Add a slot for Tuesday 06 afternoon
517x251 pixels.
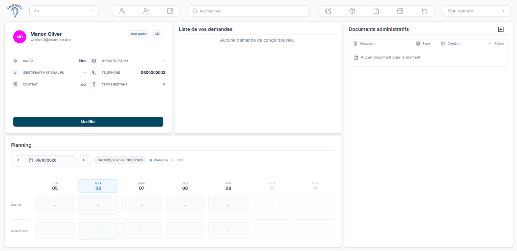click(x=98, y=231)
